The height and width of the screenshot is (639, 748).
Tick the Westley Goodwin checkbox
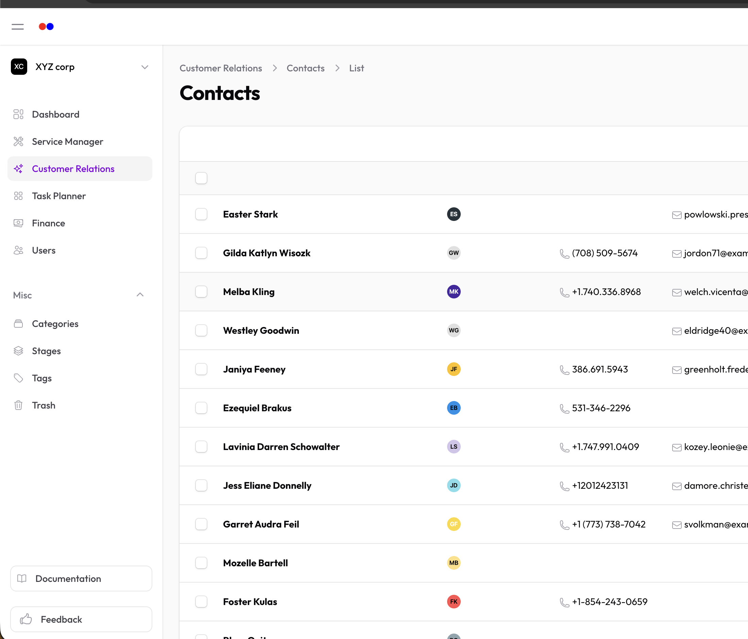(x=201, y=330)
